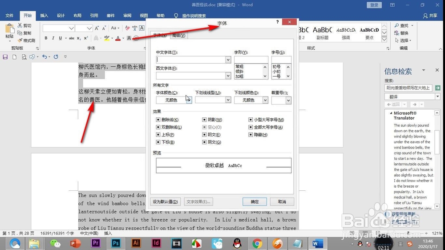Viewport: 445px width, 250px height.
Task: Click the Save icon in quick access toolbar
Action: tap(5, 57)
